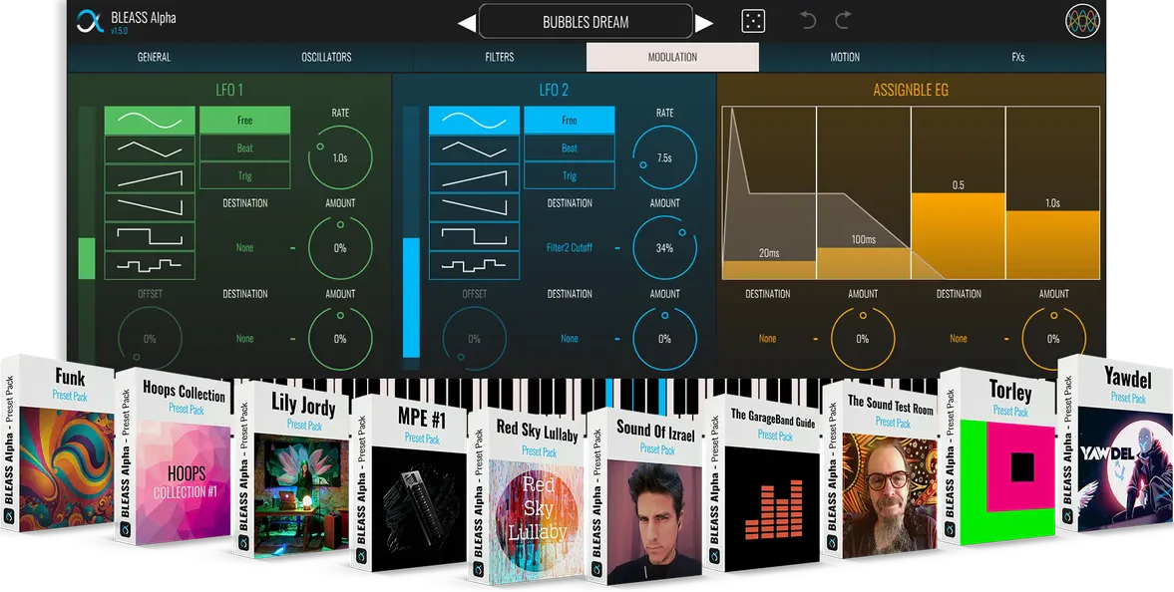Image resolution: width=1174 pixels, height=592 pixels.
Task: Select LFO 1 sine waveform
Action: coord(150,120)
